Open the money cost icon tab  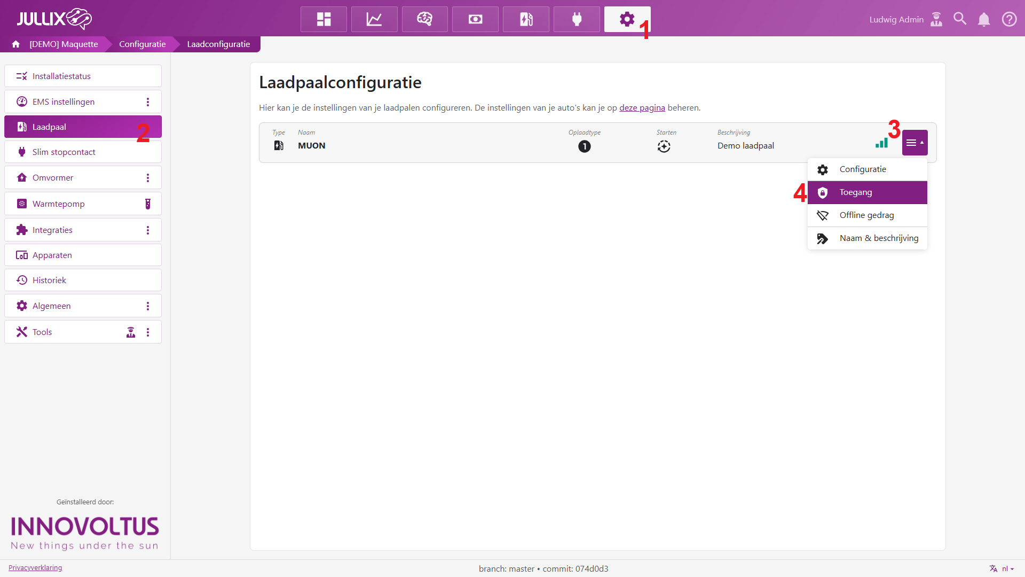pos(475,19)
